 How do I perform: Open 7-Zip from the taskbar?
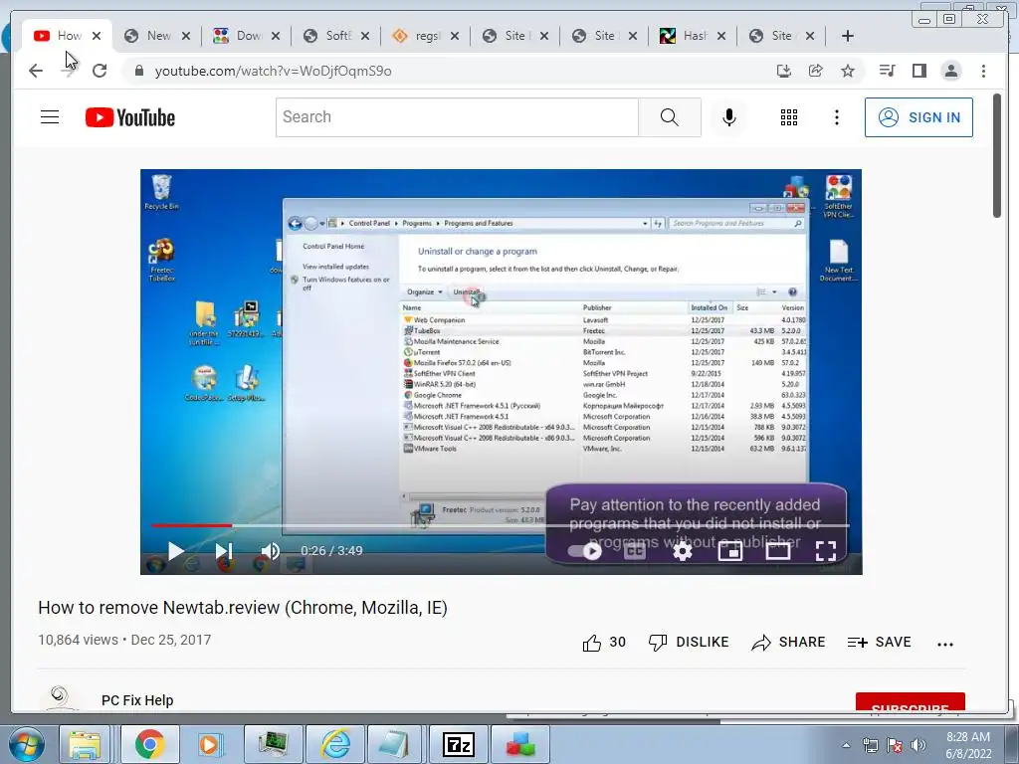[x=458, y=744]
